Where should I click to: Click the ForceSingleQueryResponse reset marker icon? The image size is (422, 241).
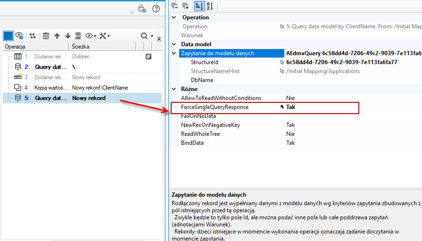click(282, 107)
